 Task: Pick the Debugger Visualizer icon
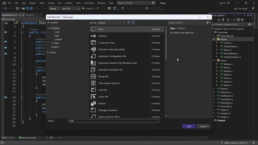point(93,110)
